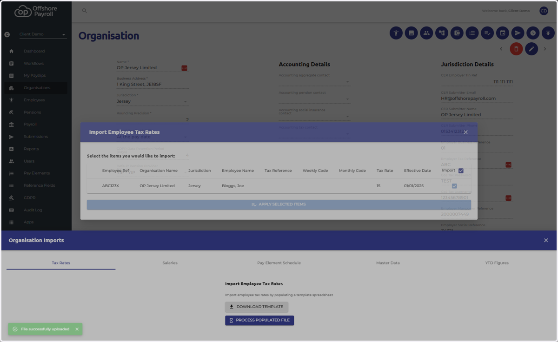
Task: Go to next organisation with right chevron
Action: tap(545, 49)
